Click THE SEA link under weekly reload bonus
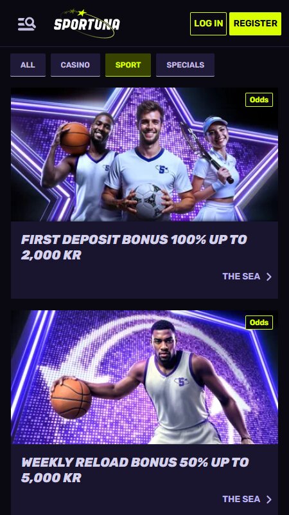The image size is (289, 515). pos(241,500)
